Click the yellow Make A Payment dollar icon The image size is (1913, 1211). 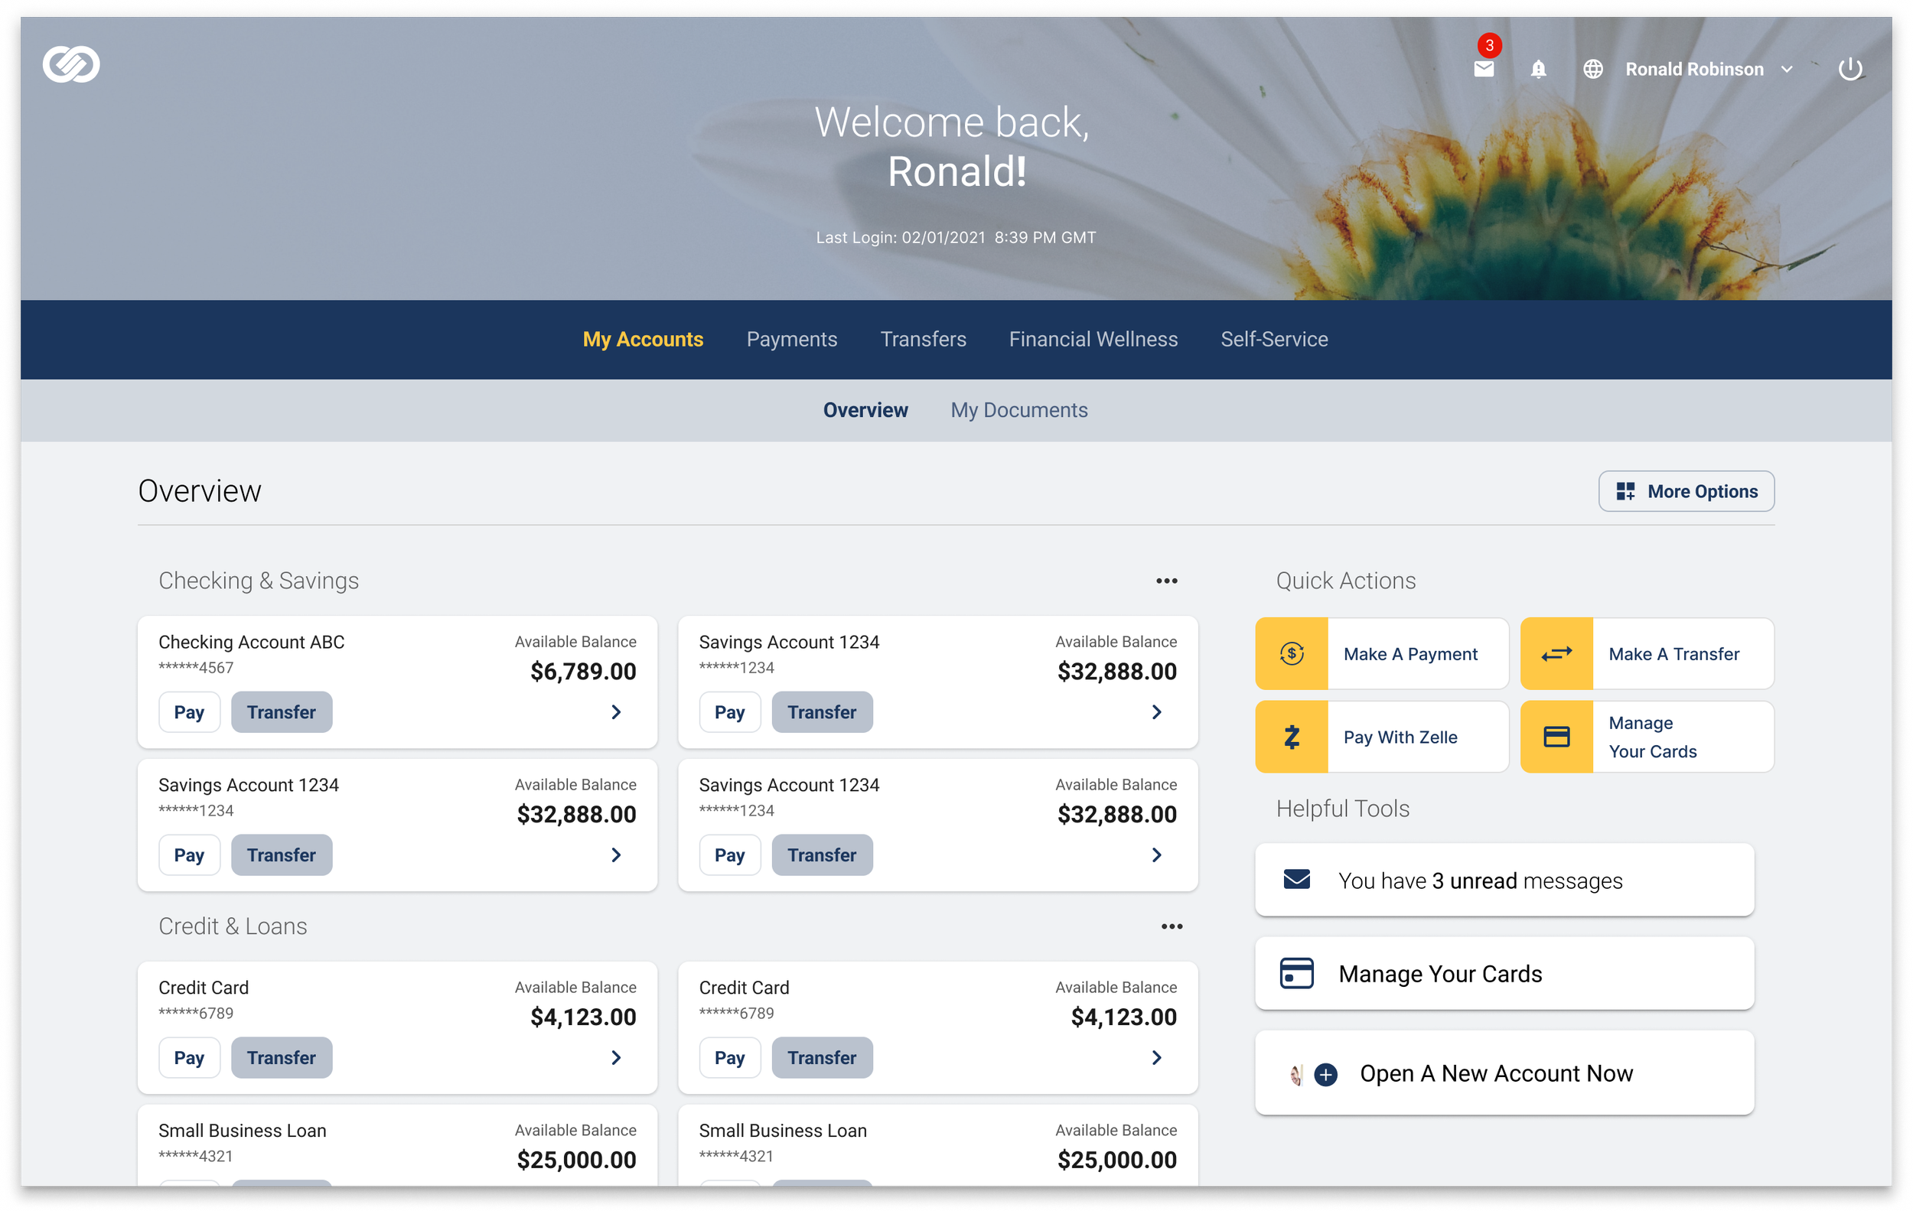click(1292, 653)
